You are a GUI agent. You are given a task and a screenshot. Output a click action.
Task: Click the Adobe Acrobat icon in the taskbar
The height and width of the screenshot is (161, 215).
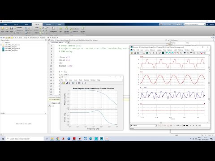tap(74, 139)
